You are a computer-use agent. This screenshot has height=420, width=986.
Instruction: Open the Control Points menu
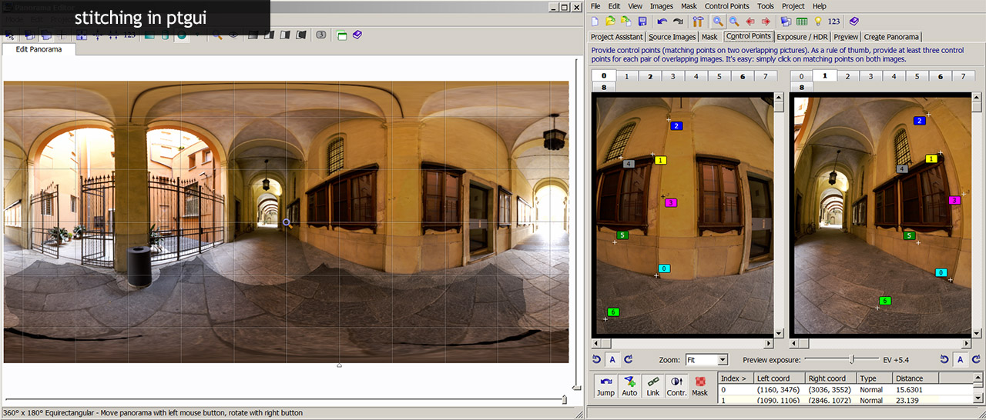point(726,6)
